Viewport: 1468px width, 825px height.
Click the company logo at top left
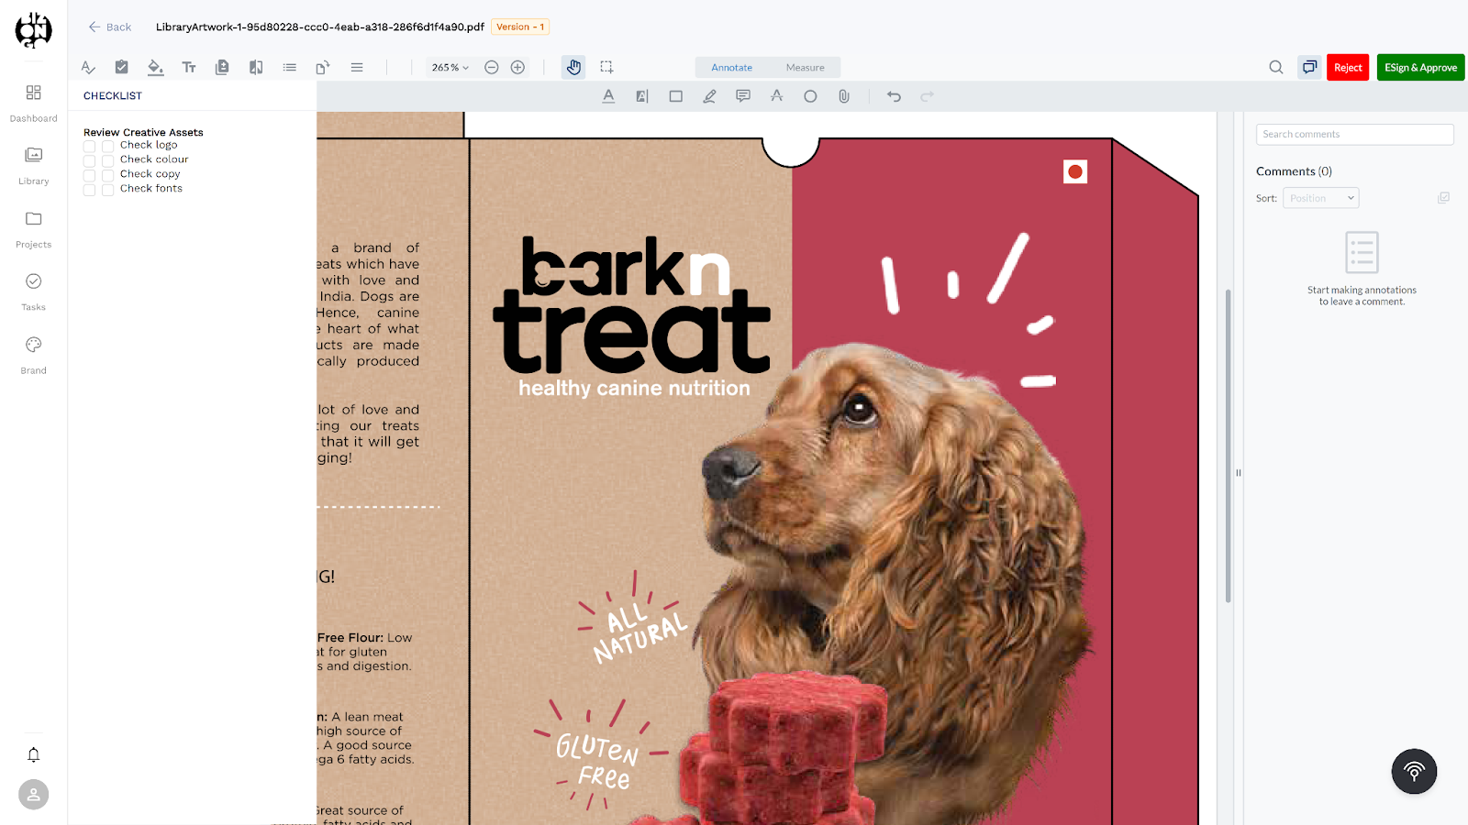coord(34,30)
